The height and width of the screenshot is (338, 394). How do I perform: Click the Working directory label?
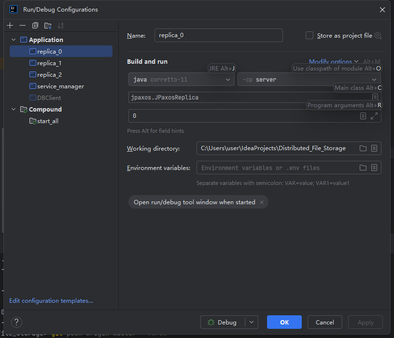click(x=153, y=149)
